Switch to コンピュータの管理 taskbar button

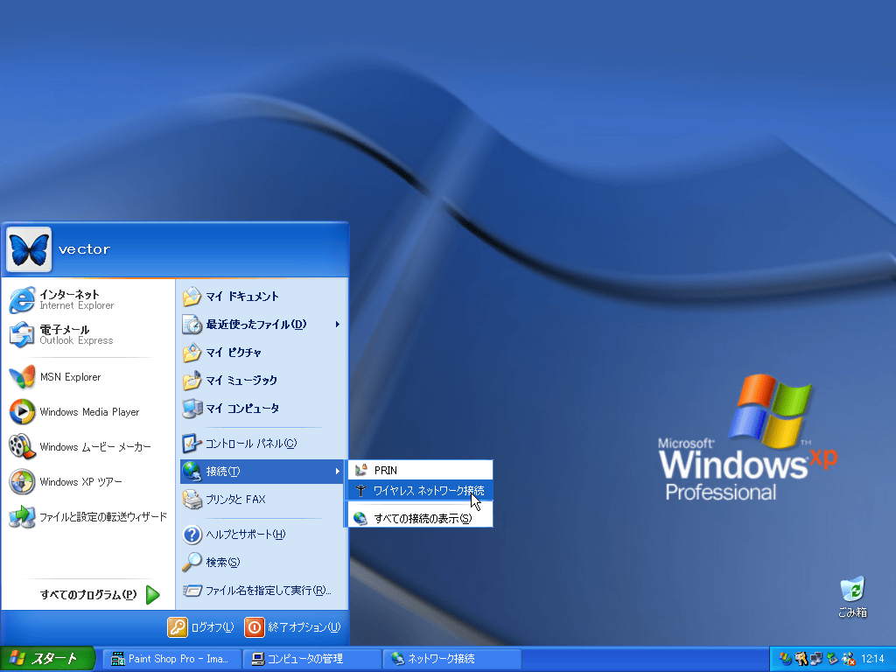click(x=311, y=659)
